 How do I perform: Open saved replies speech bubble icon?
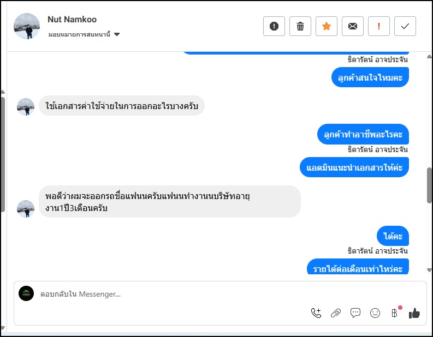pyautogui.click(x=355, y=313)
